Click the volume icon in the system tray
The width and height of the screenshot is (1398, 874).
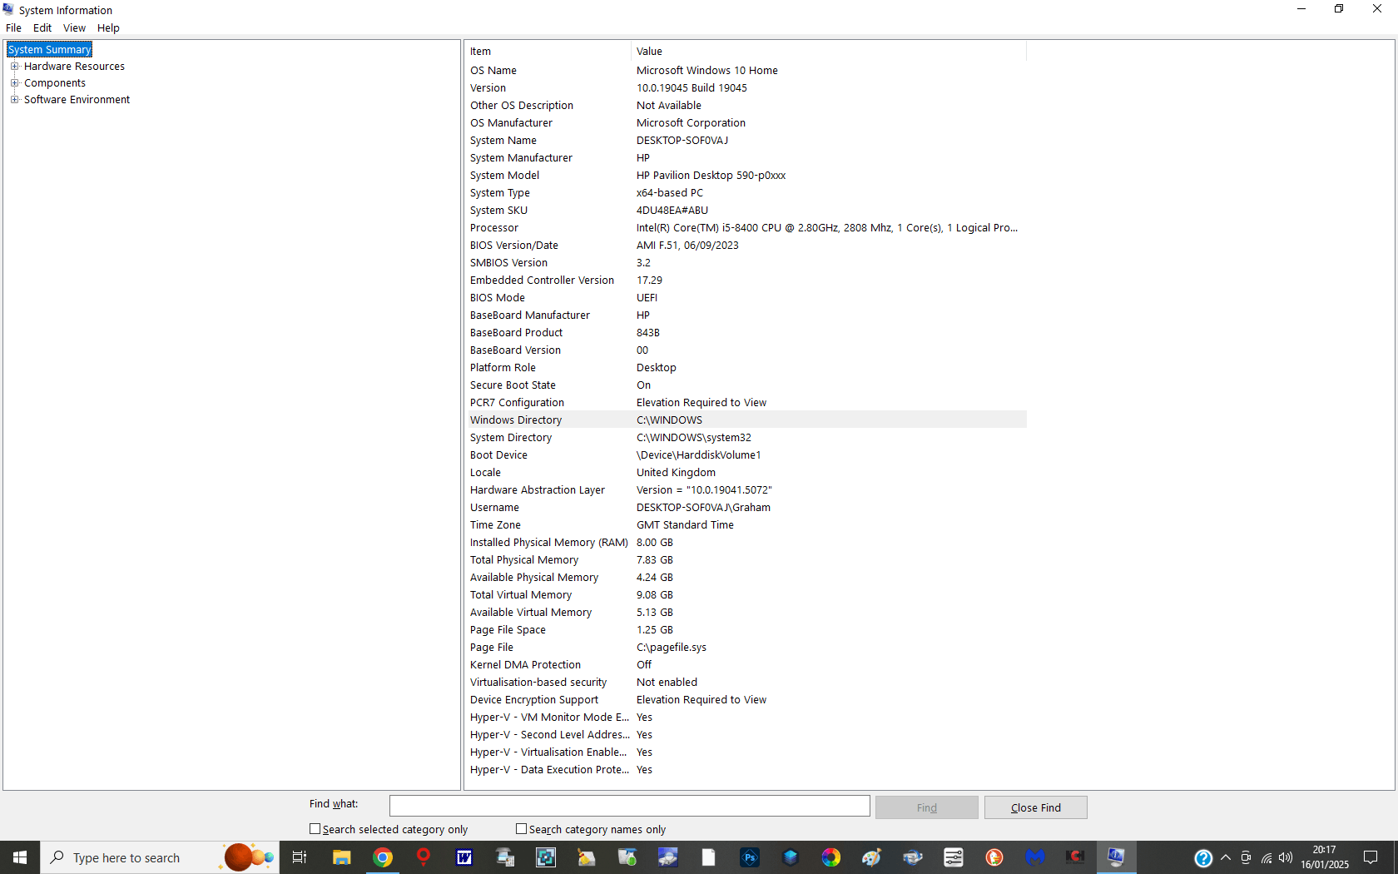point(1285,857)
